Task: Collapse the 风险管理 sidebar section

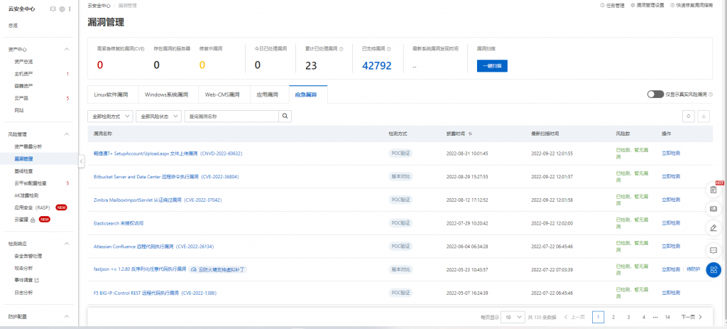Action: [x=66, y=134]
